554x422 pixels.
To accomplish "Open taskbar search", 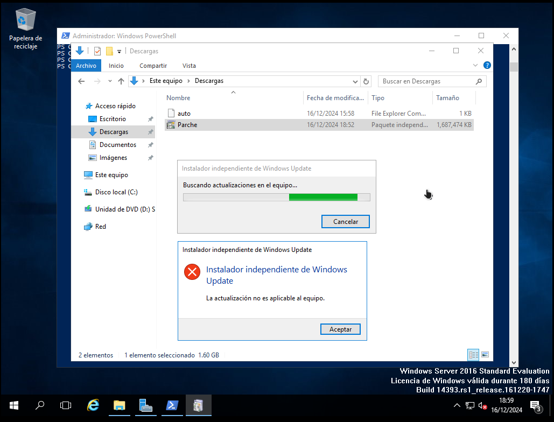I will (x=40, y=405).
